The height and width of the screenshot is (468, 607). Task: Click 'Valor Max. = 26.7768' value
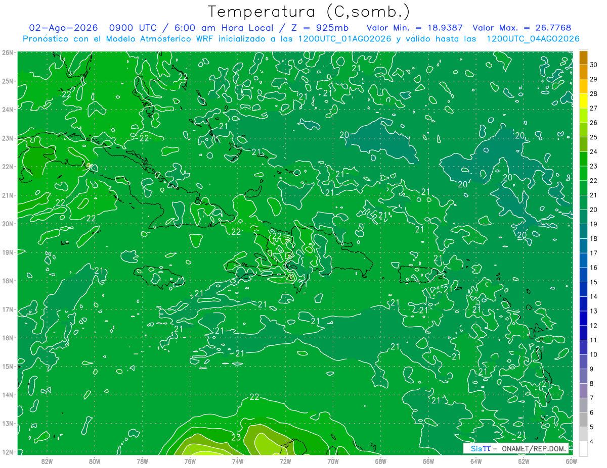click(522, 28)
